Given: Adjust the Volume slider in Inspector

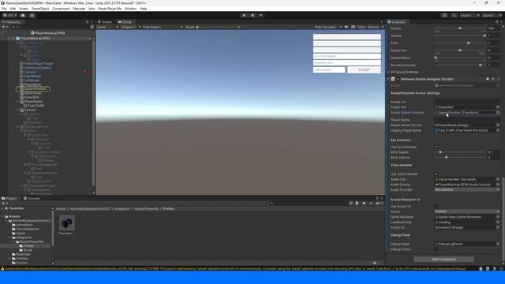Looking at the screenshot, I should pos(460,35).
